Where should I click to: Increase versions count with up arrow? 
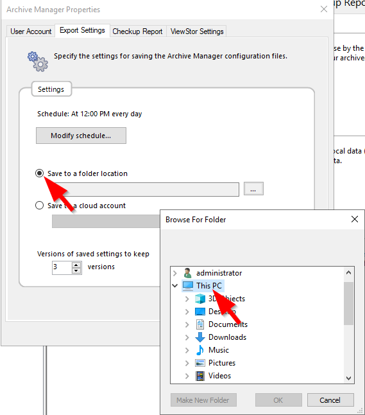76,265
